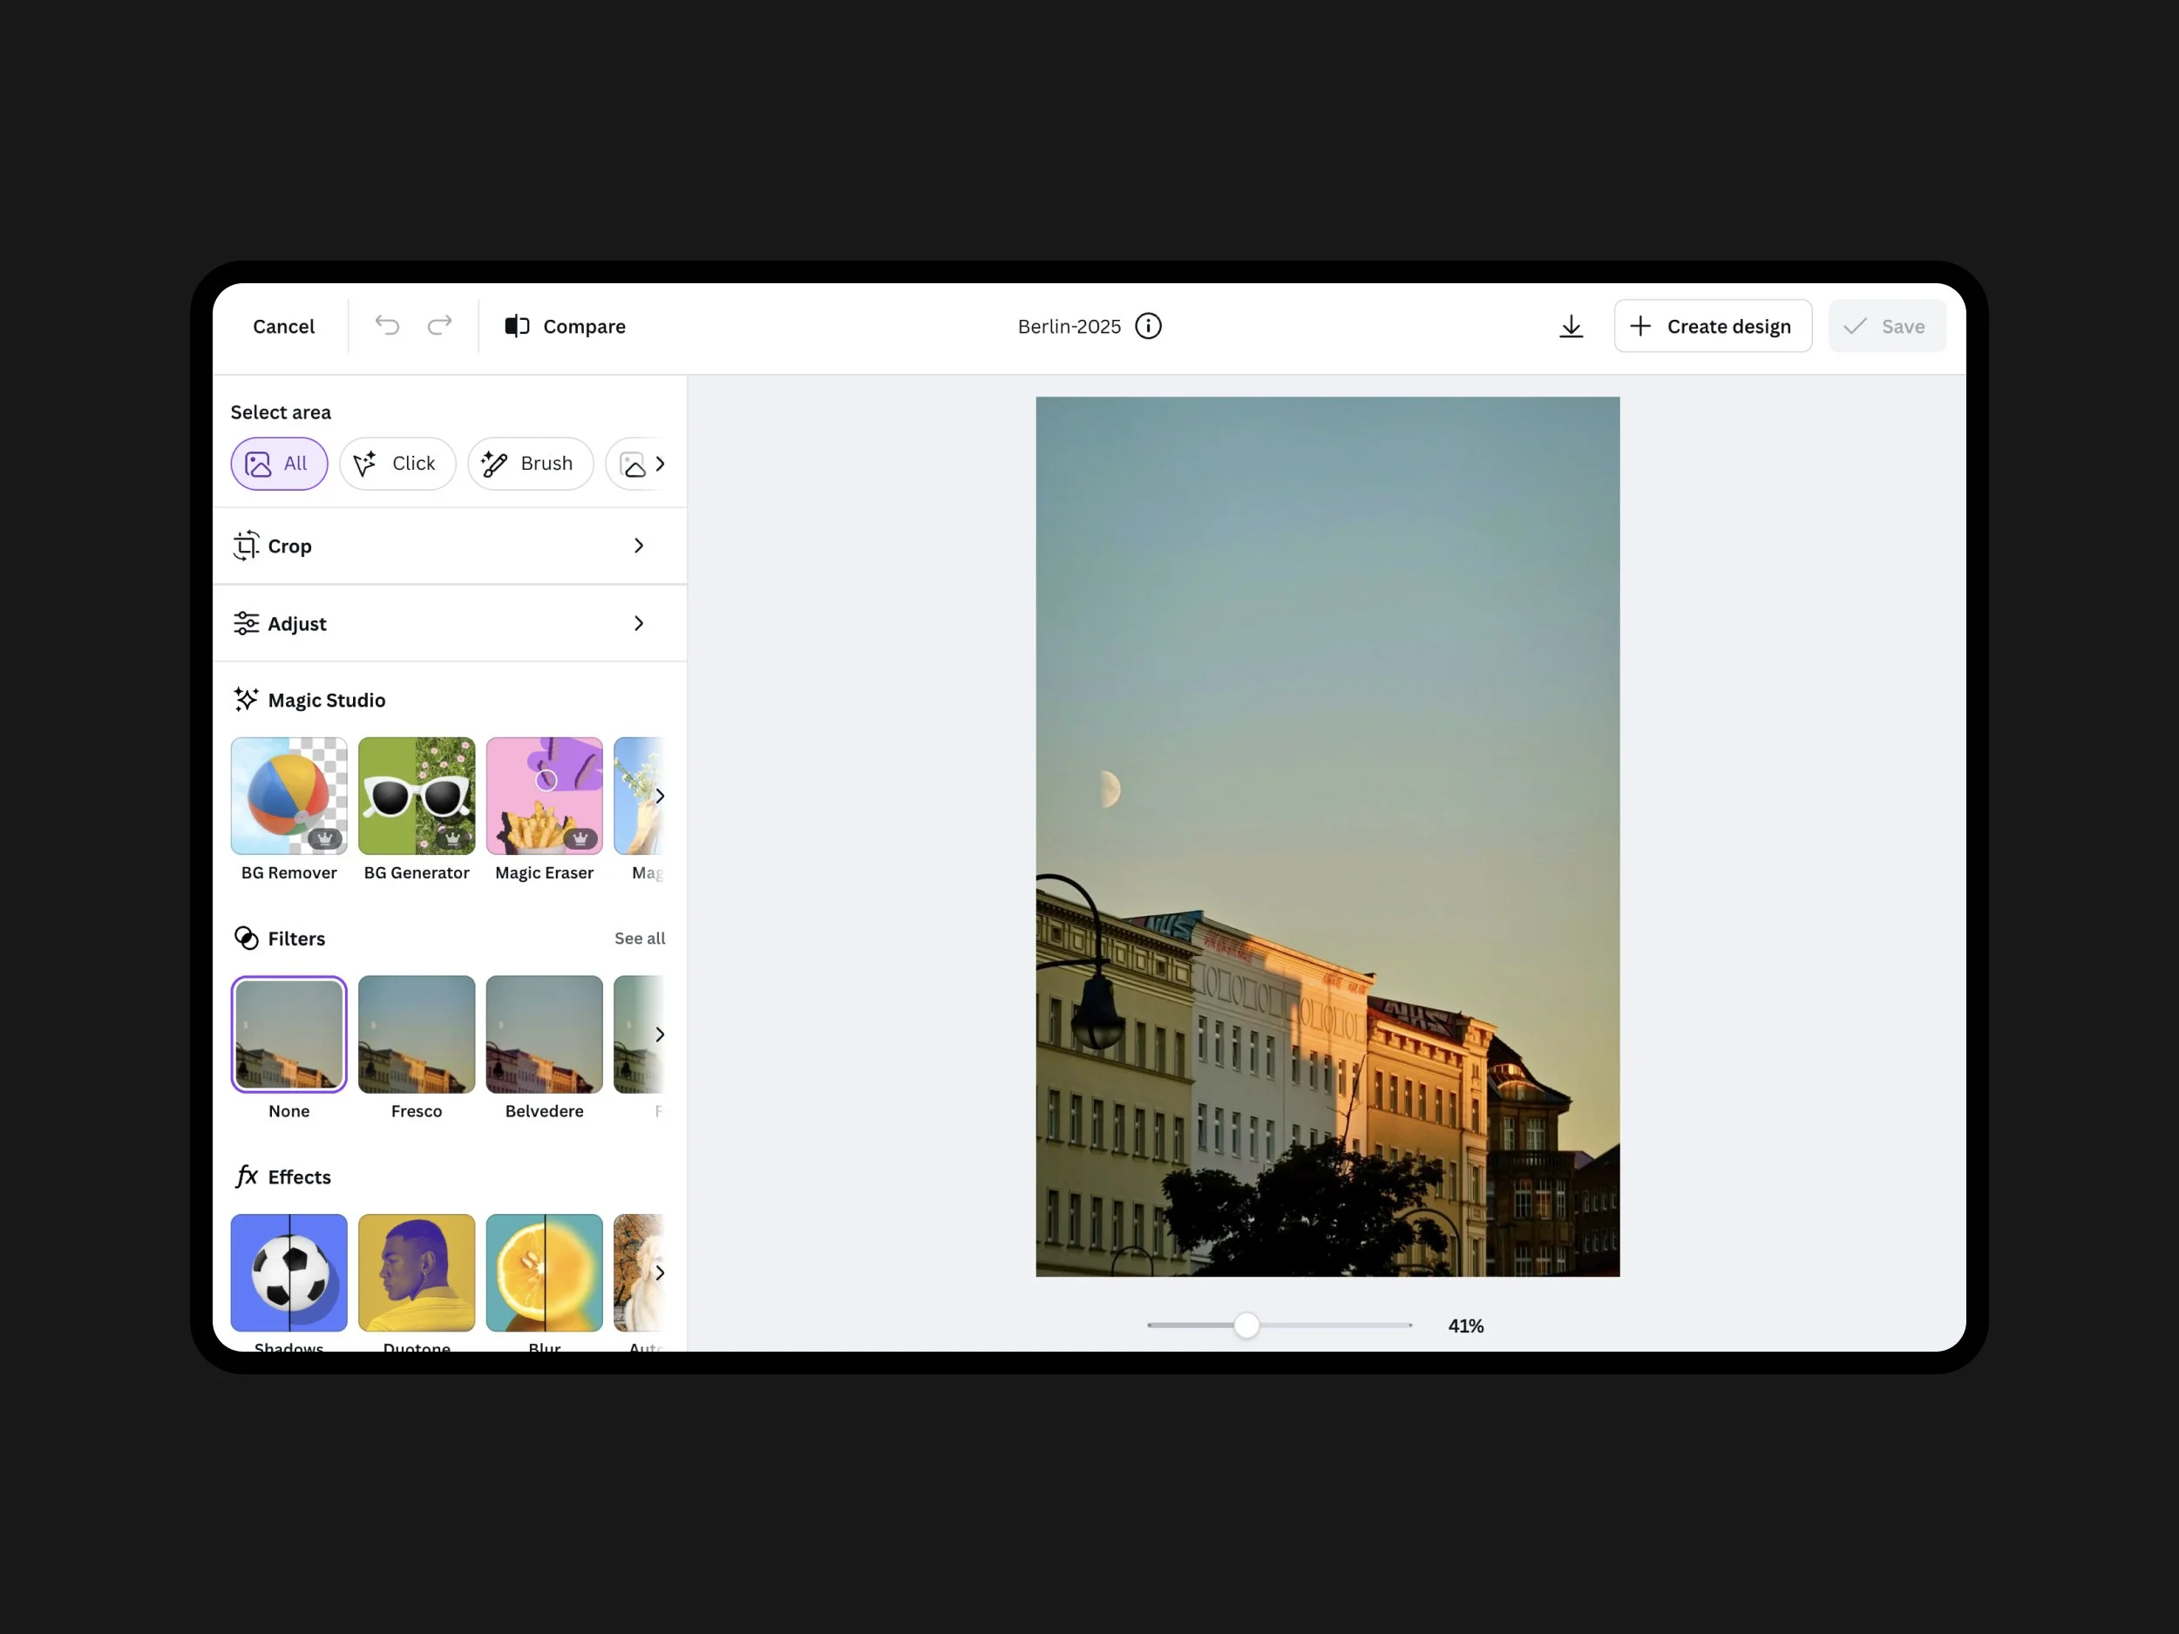Select the BG Remover tool

tap(288, 796)
